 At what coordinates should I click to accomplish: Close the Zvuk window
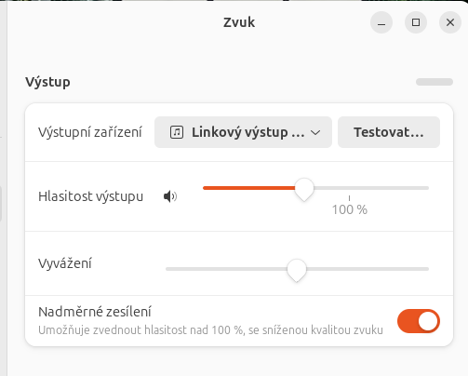tap(450, 22)
